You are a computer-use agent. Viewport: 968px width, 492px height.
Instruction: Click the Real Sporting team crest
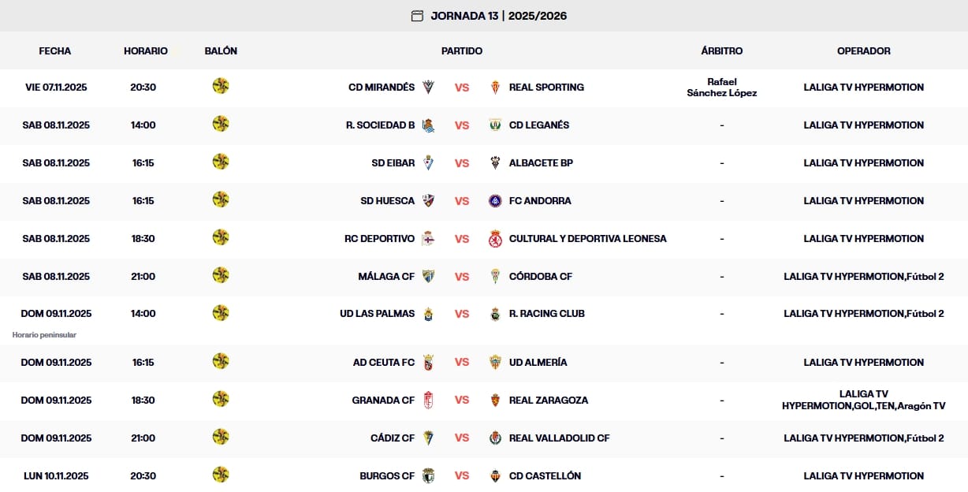[495, 88]
